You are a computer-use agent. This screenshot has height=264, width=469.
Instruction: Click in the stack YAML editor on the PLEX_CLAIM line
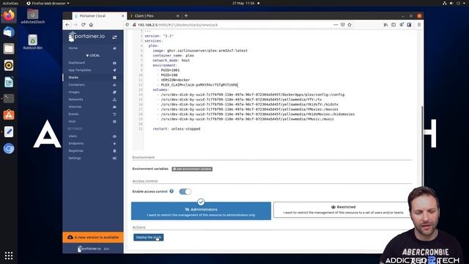tap(199, 85)
